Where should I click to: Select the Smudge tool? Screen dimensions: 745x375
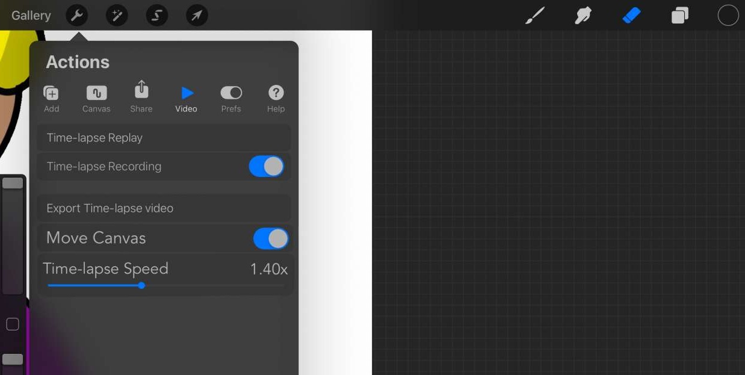583,16
